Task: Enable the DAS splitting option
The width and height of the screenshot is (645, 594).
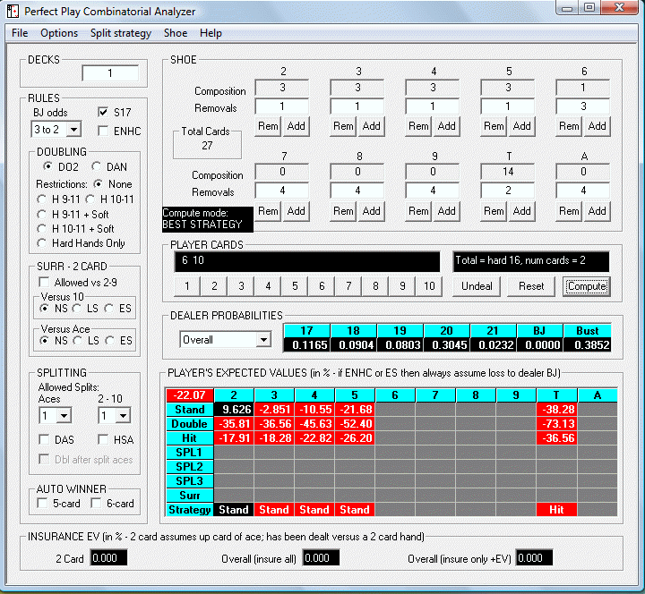Action: coord(44,439)
